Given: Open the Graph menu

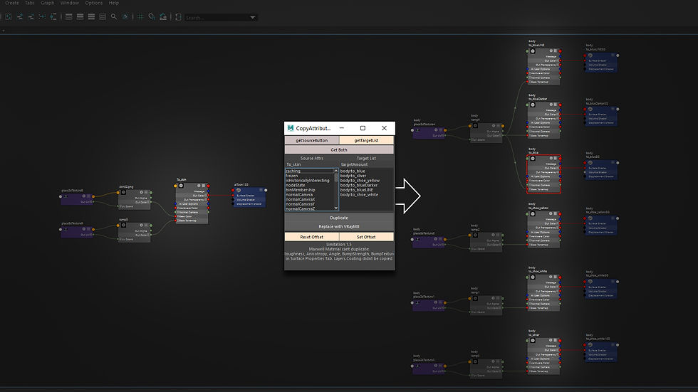Looking at the screenshot, I should pyautogui.click(x=48, y=3).
